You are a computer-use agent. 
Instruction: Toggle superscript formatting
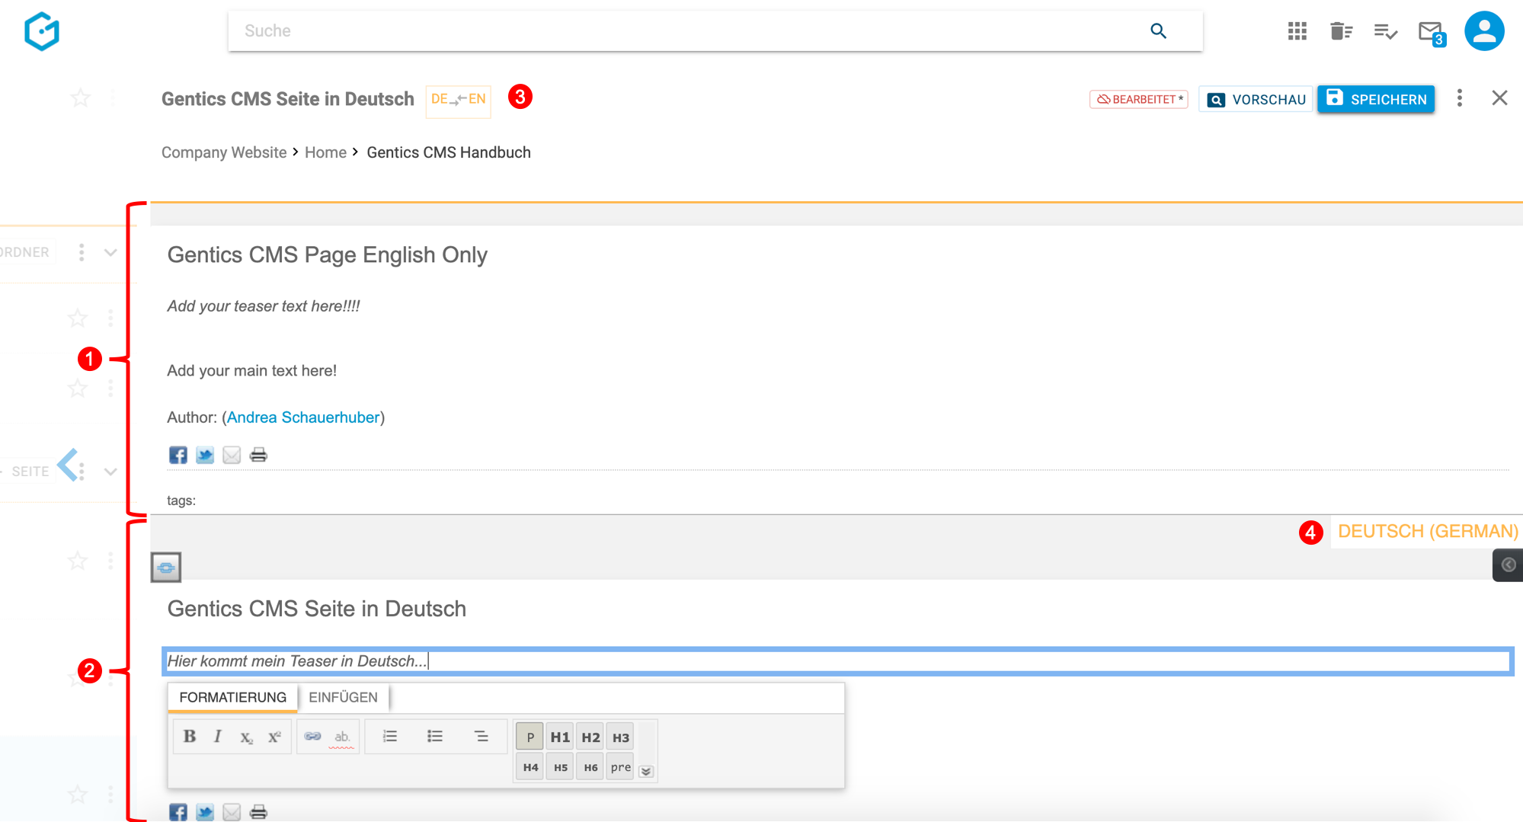click(x=274, y=737)
